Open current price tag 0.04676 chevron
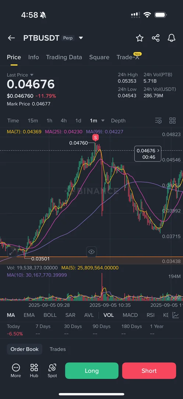Image resolution: width=183 pixels, height=399 pixels. [x=158, y=151]
